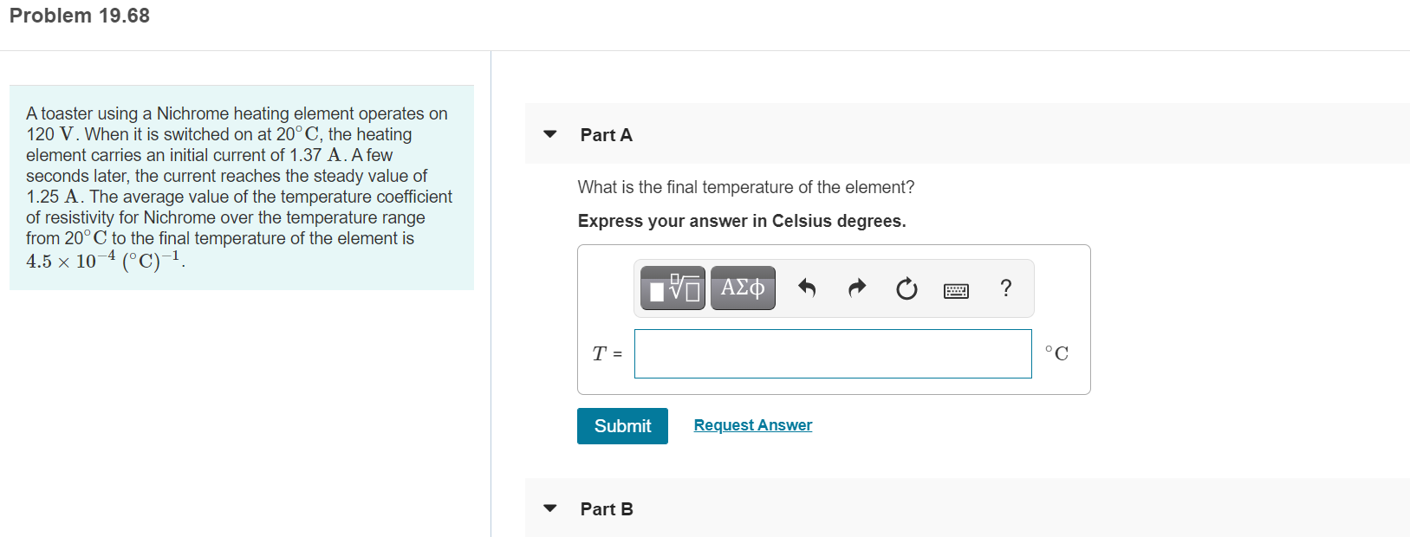Click the 'Express your answer' instruction
This screenshot has width=1410, height=537.
click(x=741, y=221)
